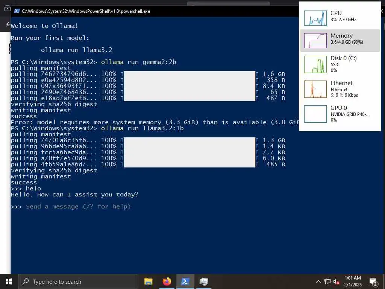Click the 'Welcome to Ollama!' text
The height and width of the screenshot is (289, 385).
(44, 26)
